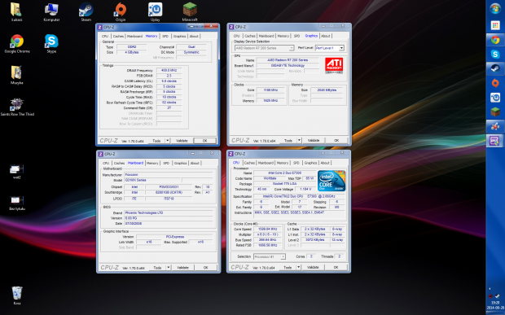Open About tab in the Graphics window

point(325,36)
